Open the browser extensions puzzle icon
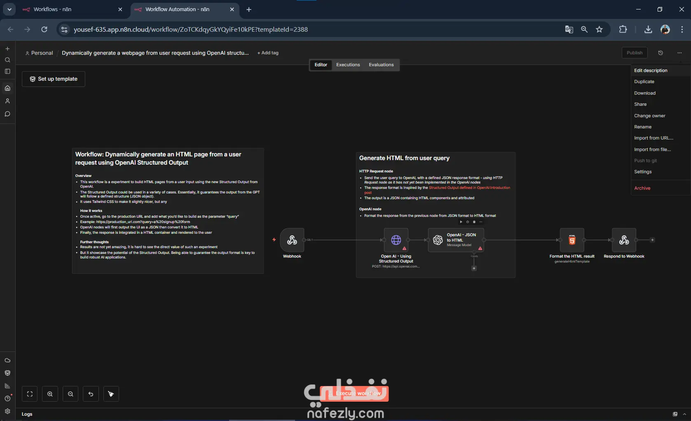Image resolution: width=691 pixels, height=421 pixels. pyautogui.click(x=623, y=29)
